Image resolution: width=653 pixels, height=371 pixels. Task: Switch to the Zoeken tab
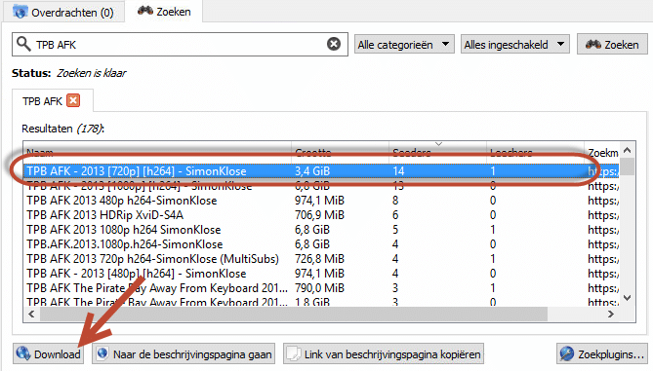pos(164,12)
